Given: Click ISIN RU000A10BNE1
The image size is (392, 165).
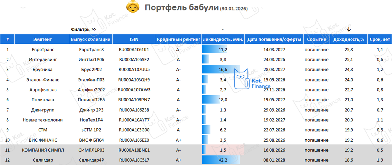Looking at the screenshot, I should 134,150.
